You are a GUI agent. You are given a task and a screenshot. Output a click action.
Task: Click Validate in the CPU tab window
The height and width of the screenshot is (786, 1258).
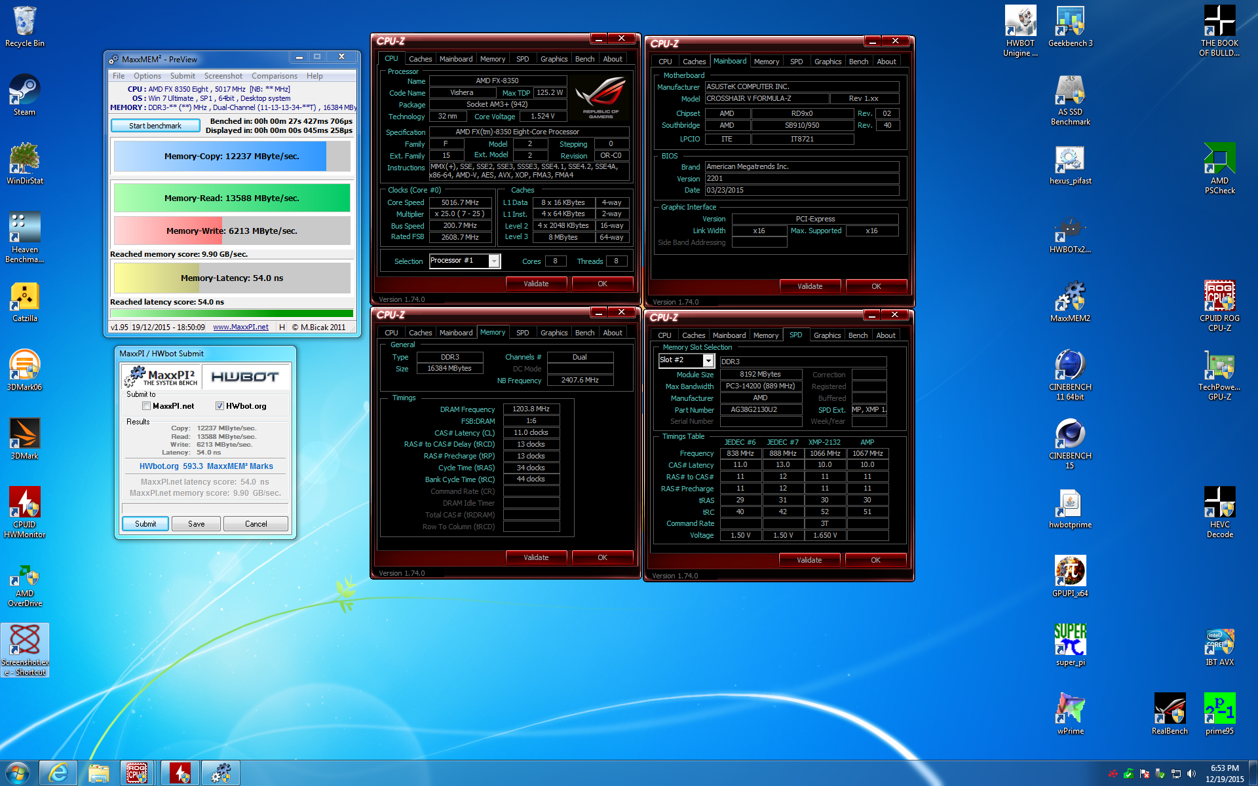pyautogui.click(x=536, y=284)
